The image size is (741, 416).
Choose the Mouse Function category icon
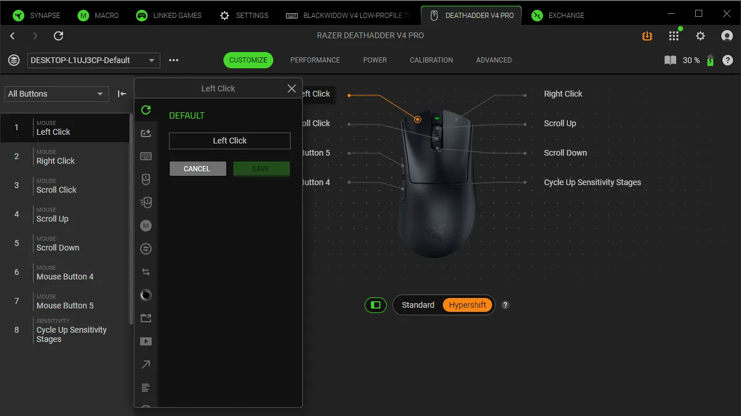click(x=146, y=179)
